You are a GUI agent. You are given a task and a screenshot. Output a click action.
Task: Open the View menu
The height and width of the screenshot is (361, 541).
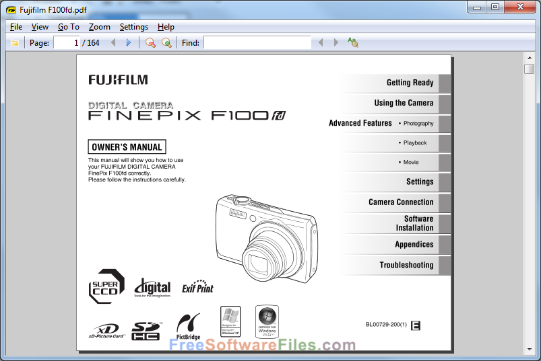click(x=40, y=27)
